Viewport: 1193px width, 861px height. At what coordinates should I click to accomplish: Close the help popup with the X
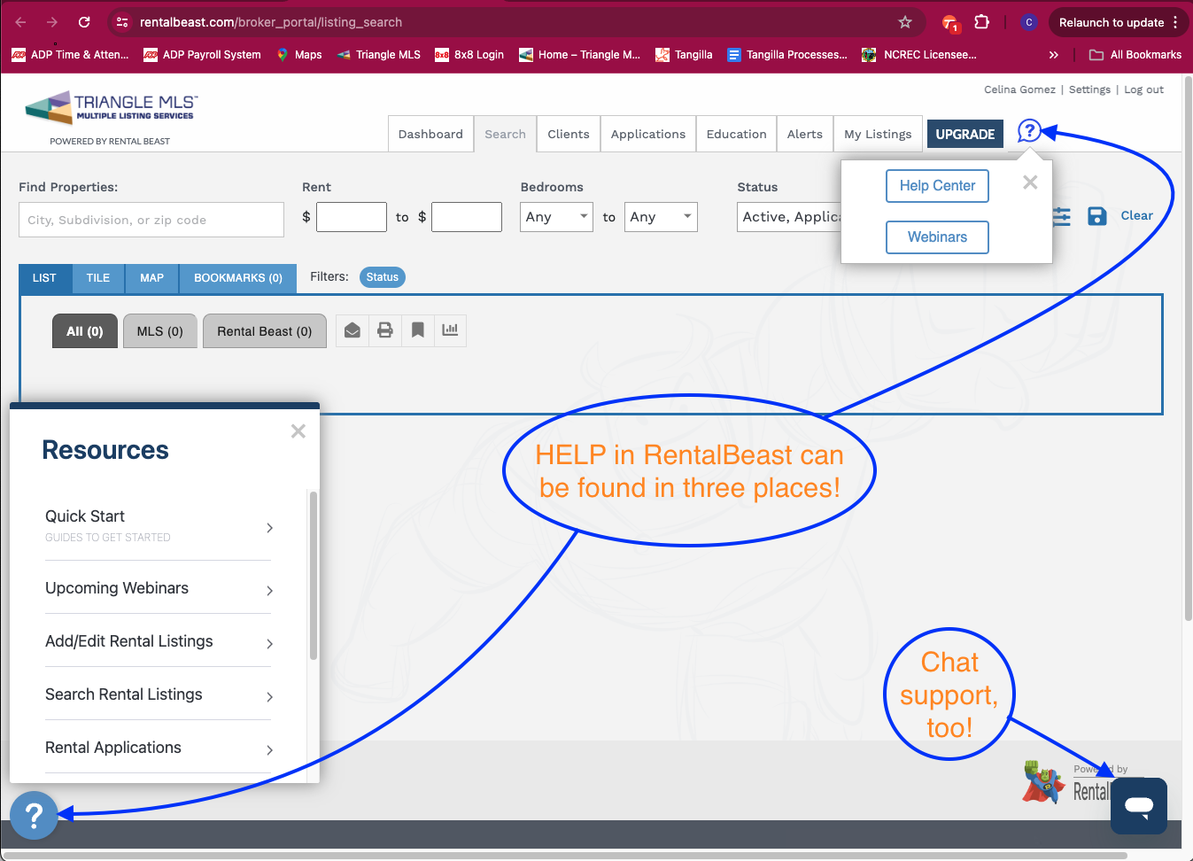(1030, 182)
